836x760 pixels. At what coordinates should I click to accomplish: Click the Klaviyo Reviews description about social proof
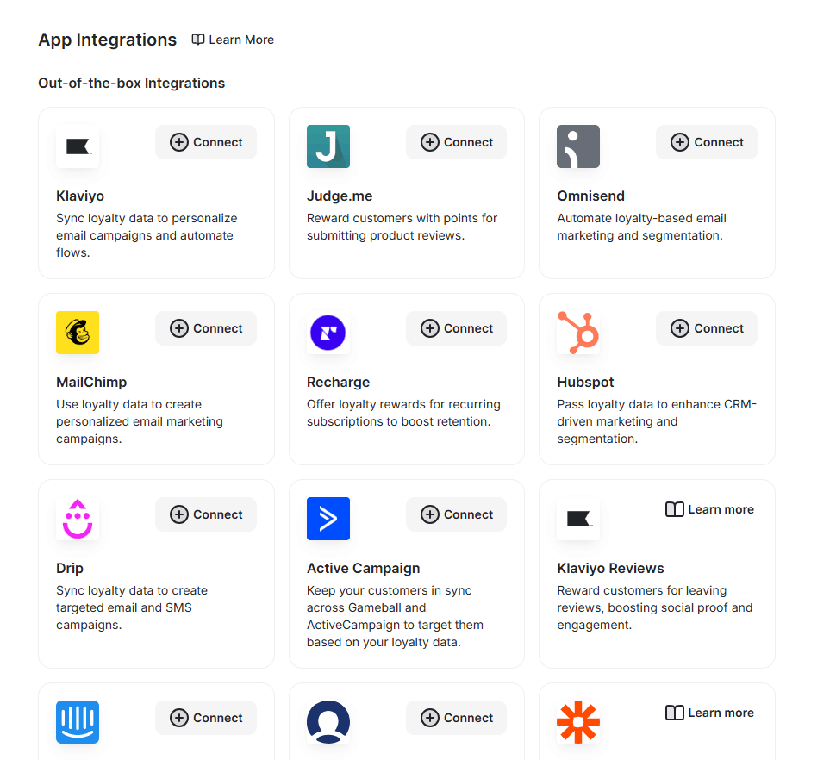(655, 607)
